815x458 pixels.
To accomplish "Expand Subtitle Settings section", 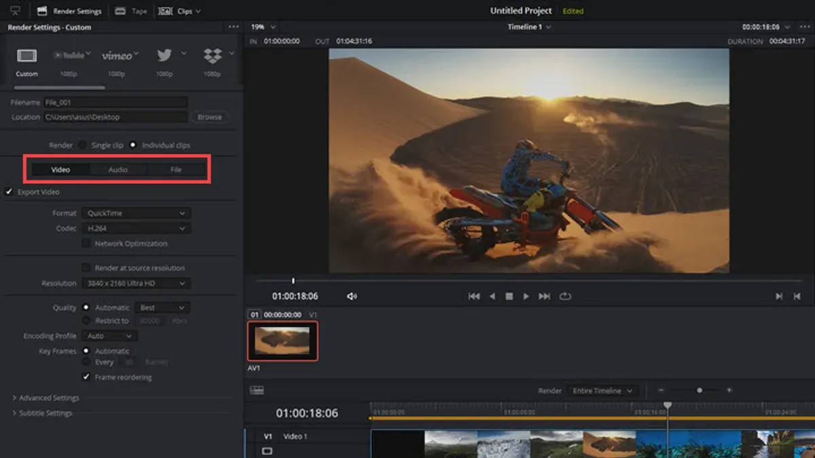I will 42,413.
